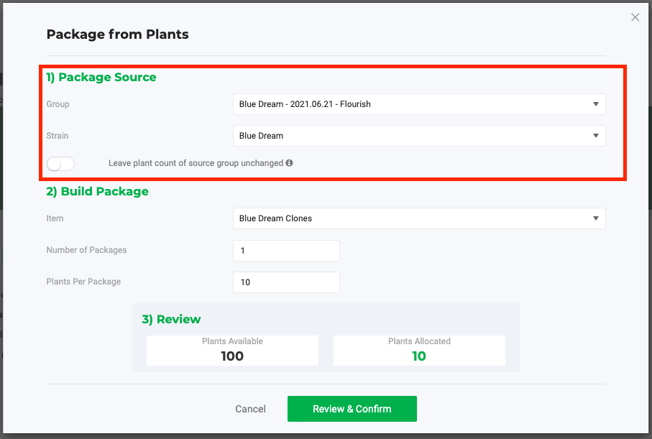Click the '1) Package Source' heading
The image size is (652, 439).
pyautogui.click(x=101, y=78)
